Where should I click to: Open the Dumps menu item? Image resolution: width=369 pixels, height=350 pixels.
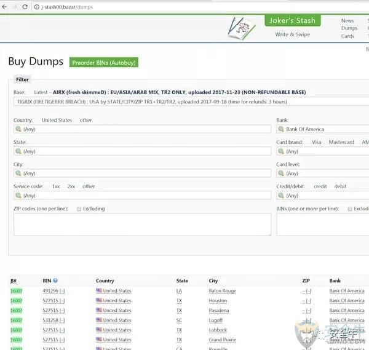point(349,28)
